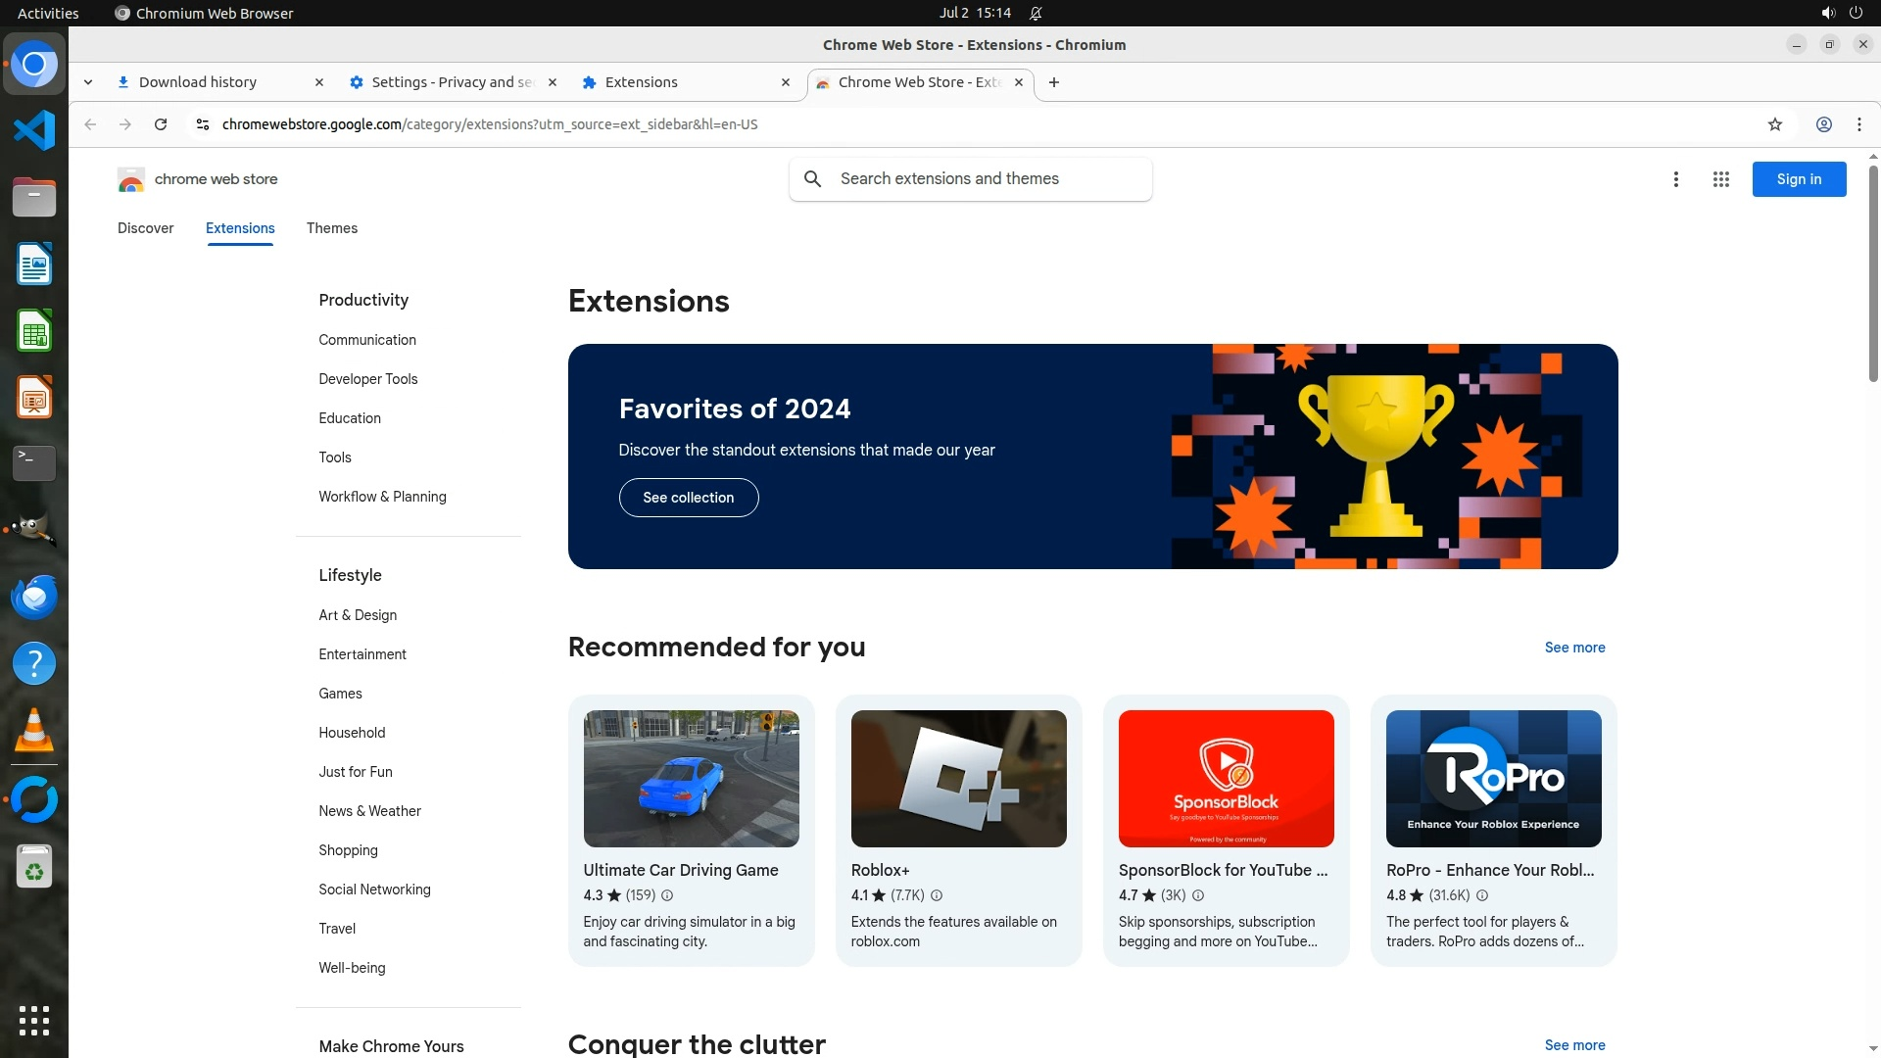1881x1058 pixels.
Task: Open Web Store three-dot options menu
Action: pos(1675,179)
